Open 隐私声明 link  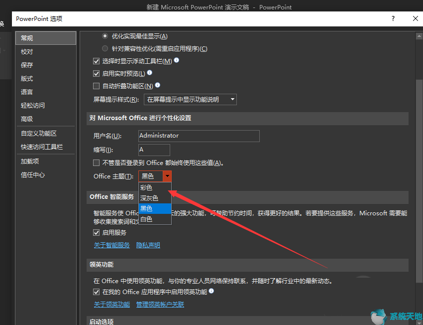(148, 245)
